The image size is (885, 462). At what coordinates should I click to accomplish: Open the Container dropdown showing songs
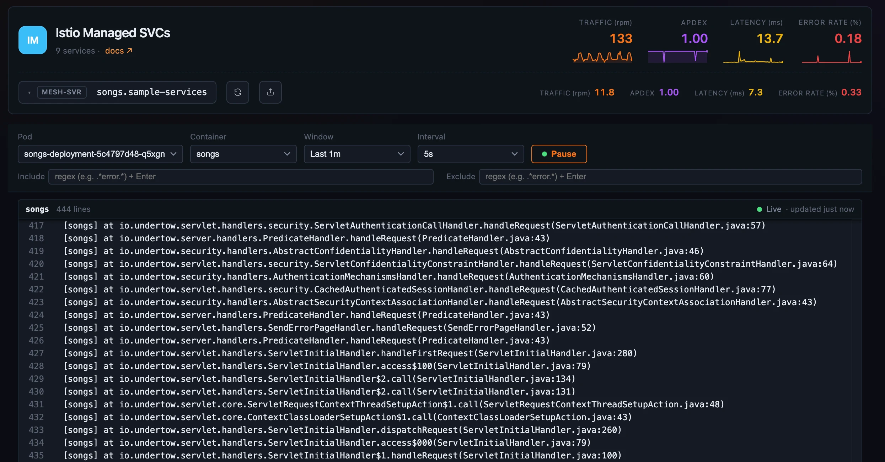243,154
